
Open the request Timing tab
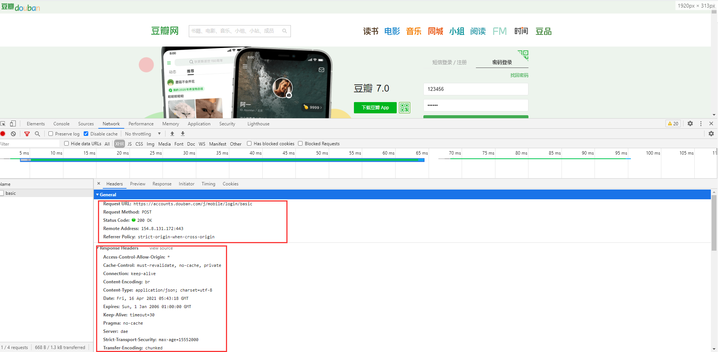[208, 184]
